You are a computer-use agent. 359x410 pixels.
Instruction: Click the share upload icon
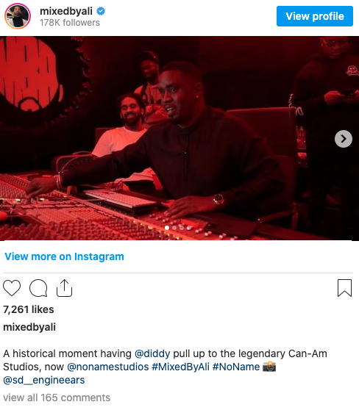click(64, 288)
